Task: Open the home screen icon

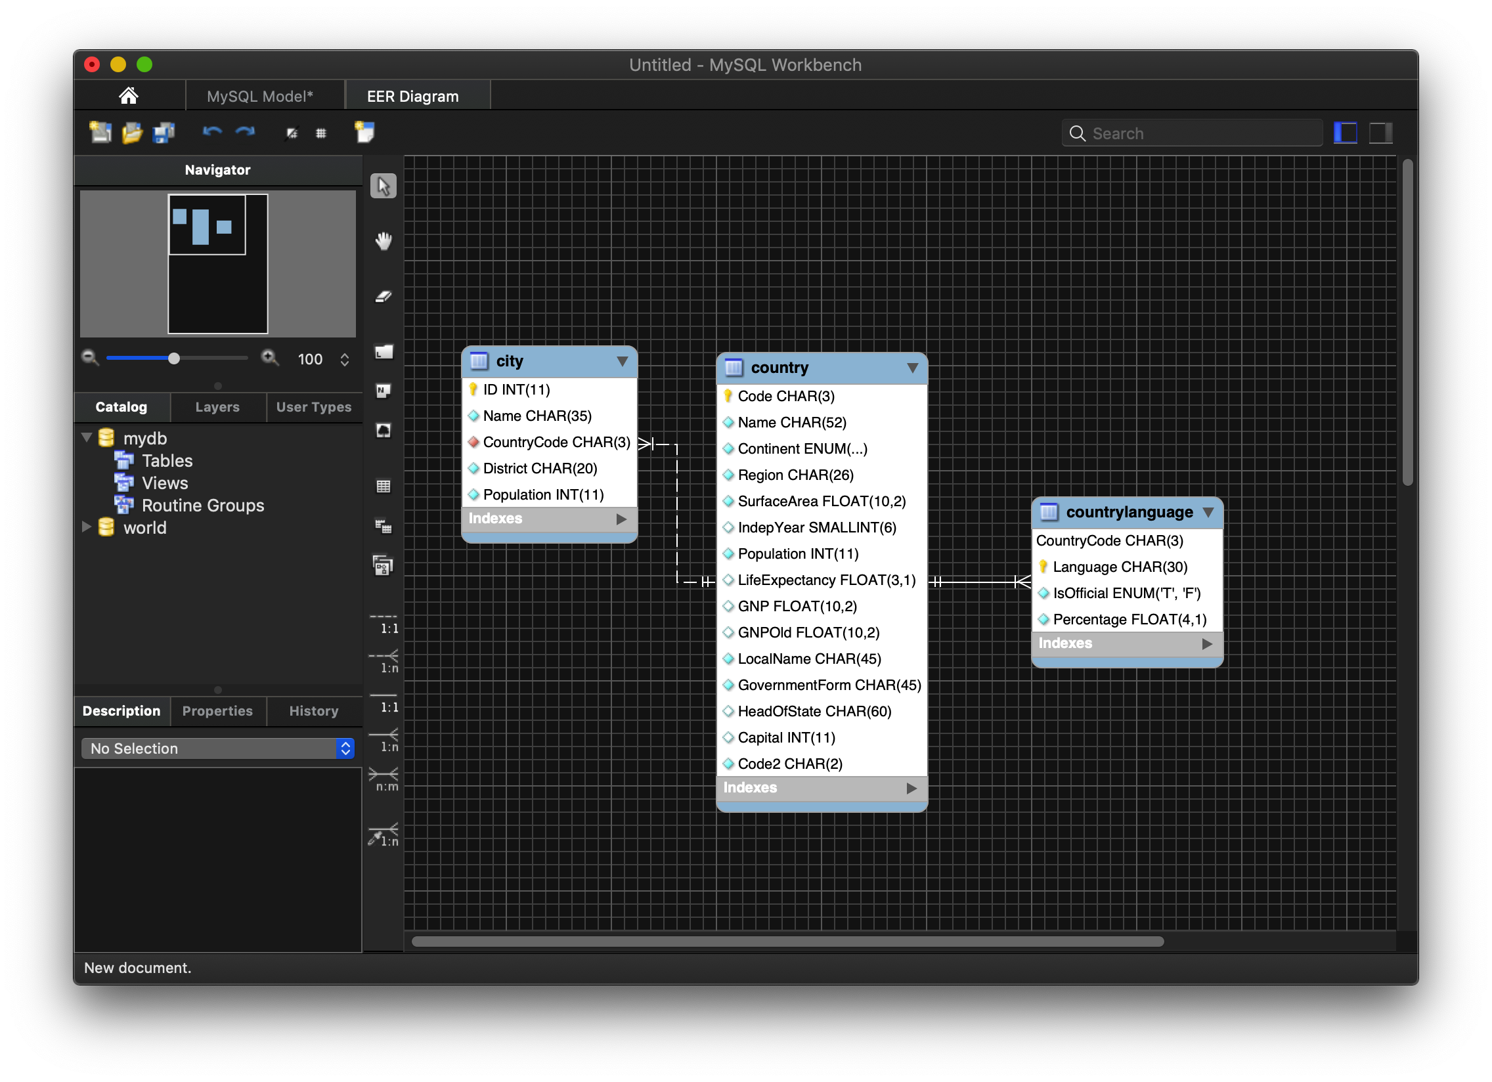Action: tap(129, 96)
